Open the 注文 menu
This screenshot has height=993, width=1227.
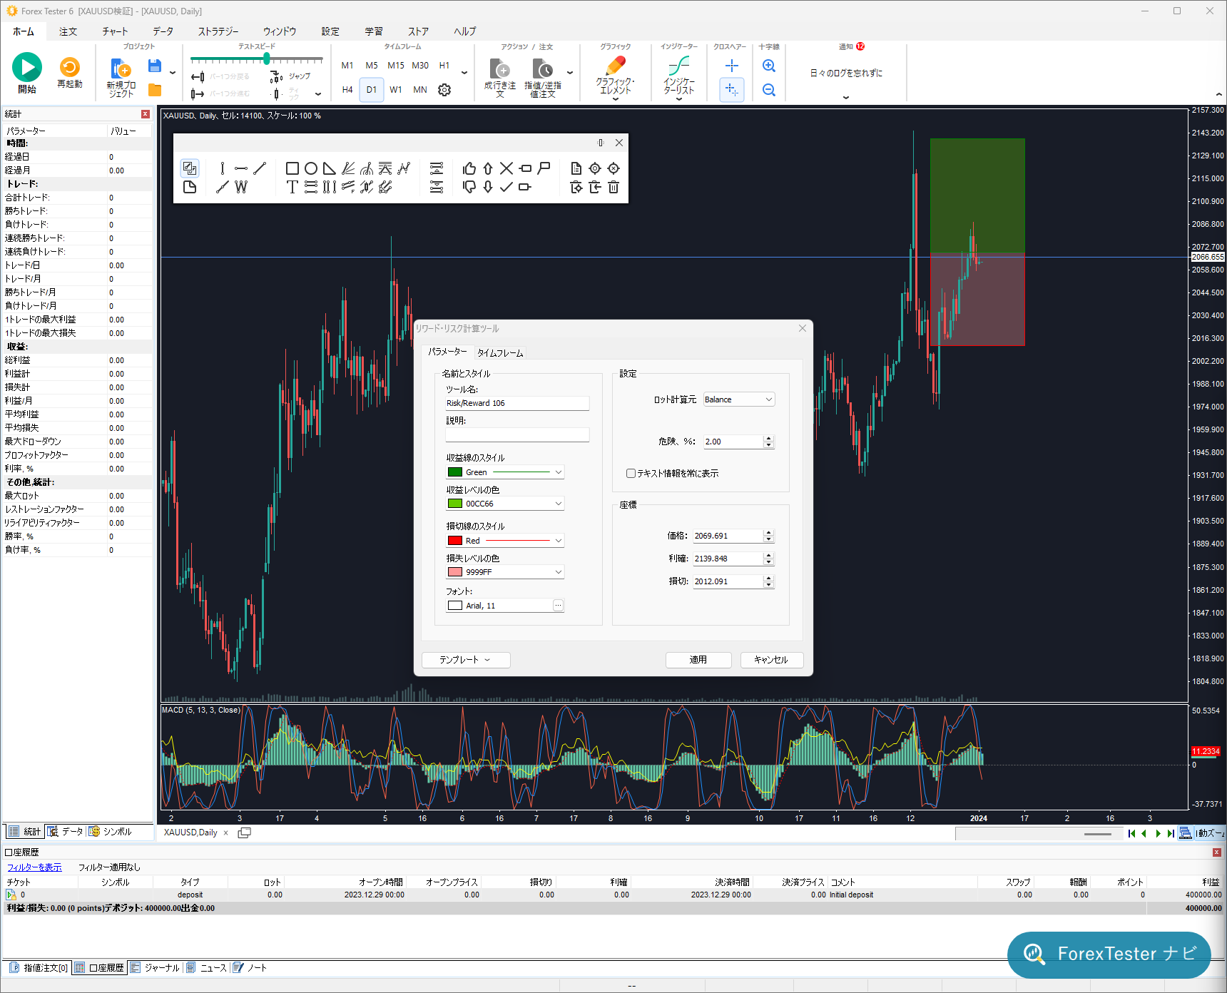click(68, 31)
